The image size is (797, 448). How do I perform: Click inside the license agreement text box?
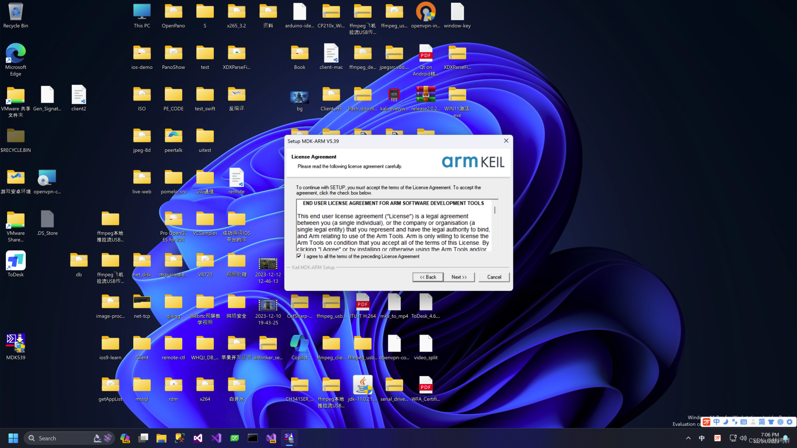coord(394,225)
